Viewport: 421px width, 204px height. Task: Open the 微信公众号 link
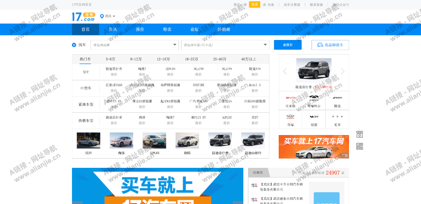(341, 5)
